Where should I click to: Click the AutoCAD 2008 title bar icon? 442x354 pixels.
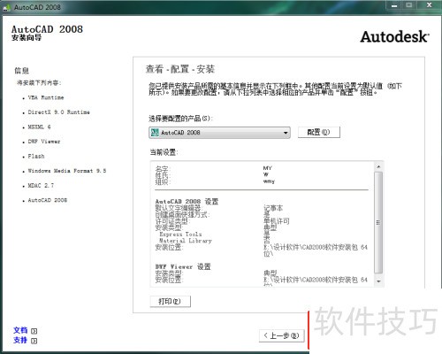(6, 8)
